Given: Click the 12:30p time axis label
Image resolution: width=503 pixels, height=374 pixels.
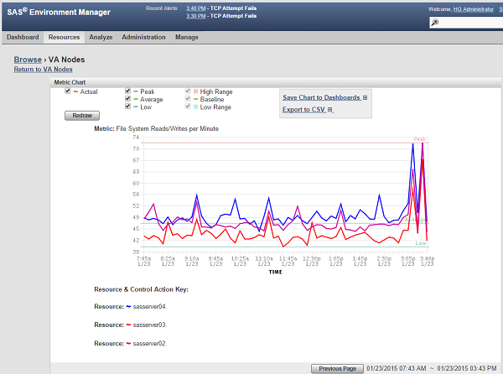Looking at the screenshot, I should pos(312,261).
